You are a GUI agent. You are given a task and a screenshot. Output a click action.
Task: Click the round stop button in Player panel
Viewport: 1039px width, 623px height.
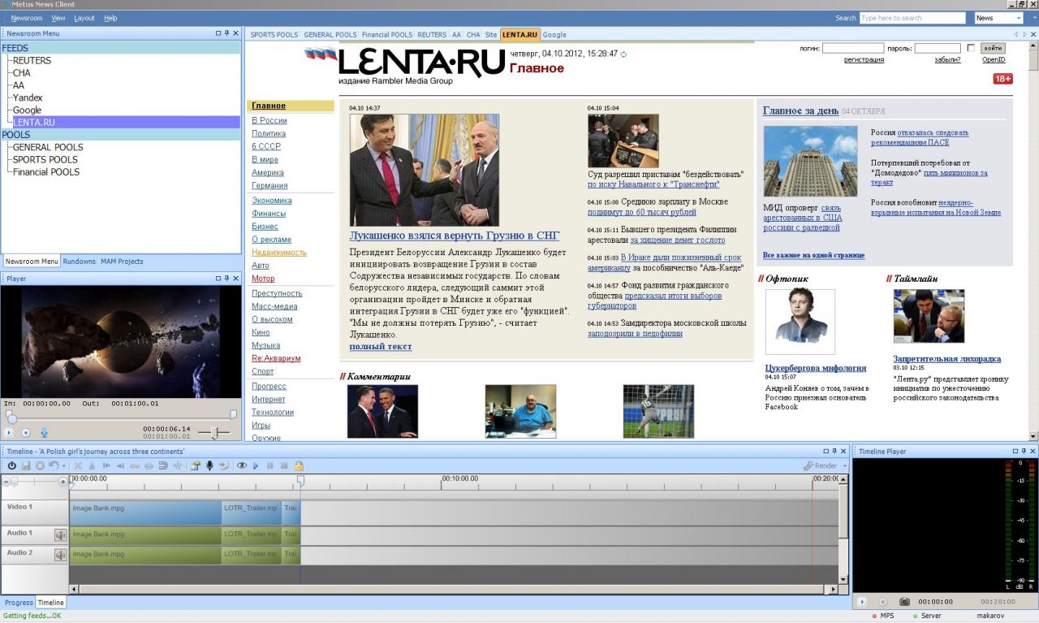26,433
